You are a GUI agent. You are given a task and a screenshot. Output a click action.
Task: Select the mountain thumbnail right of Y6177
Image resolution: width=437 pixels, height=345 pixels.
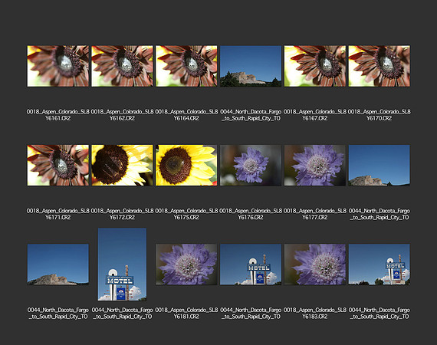[x=379, y=166]
